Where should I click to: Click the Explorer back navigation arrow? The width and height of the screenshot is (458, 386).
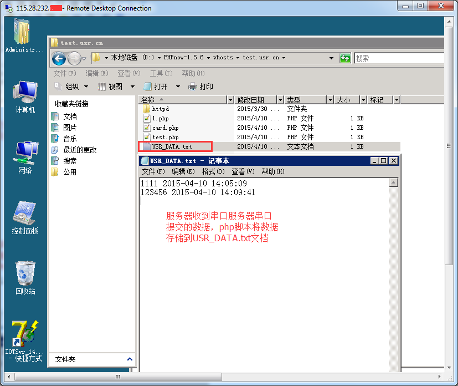tap(59, 58)
